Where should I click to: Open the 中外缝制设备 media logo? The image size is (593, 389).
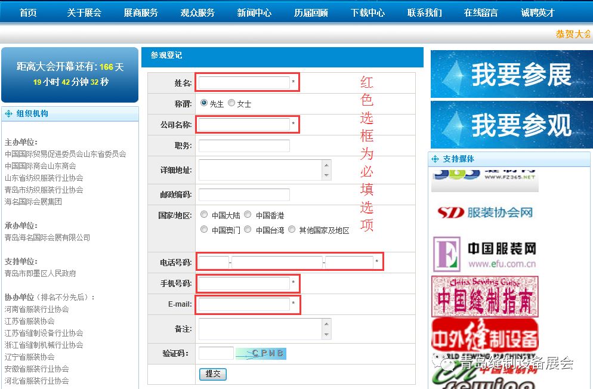pos(484,336)
